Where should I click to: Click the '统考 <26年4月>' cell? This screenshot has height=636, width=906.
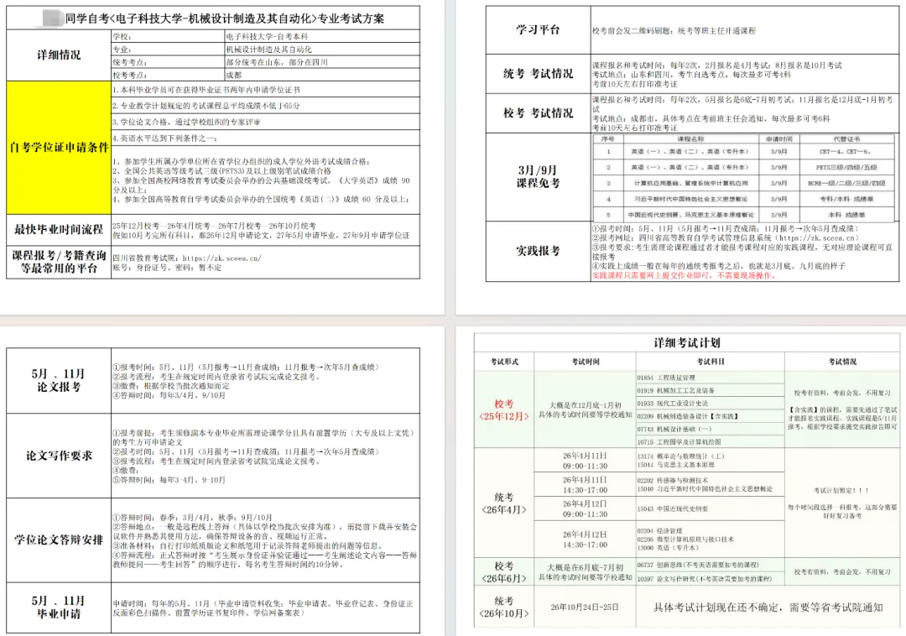[x=504, y=503]
